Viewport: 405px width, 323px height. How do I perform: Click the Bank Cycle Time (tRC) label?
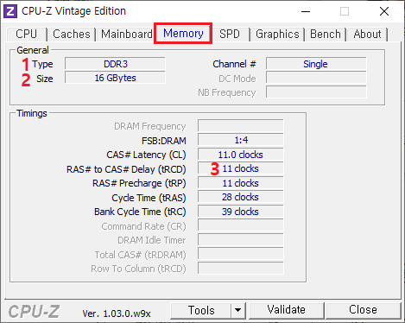coord(140,212)
